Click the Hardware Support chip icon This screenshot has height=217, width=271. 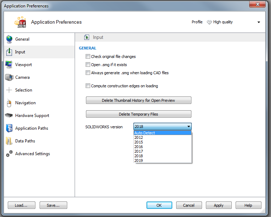(x=9, y=116)
